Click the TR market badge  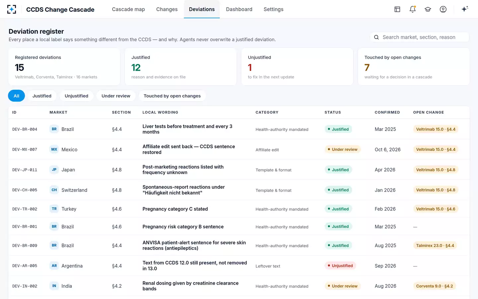point(54,209)
